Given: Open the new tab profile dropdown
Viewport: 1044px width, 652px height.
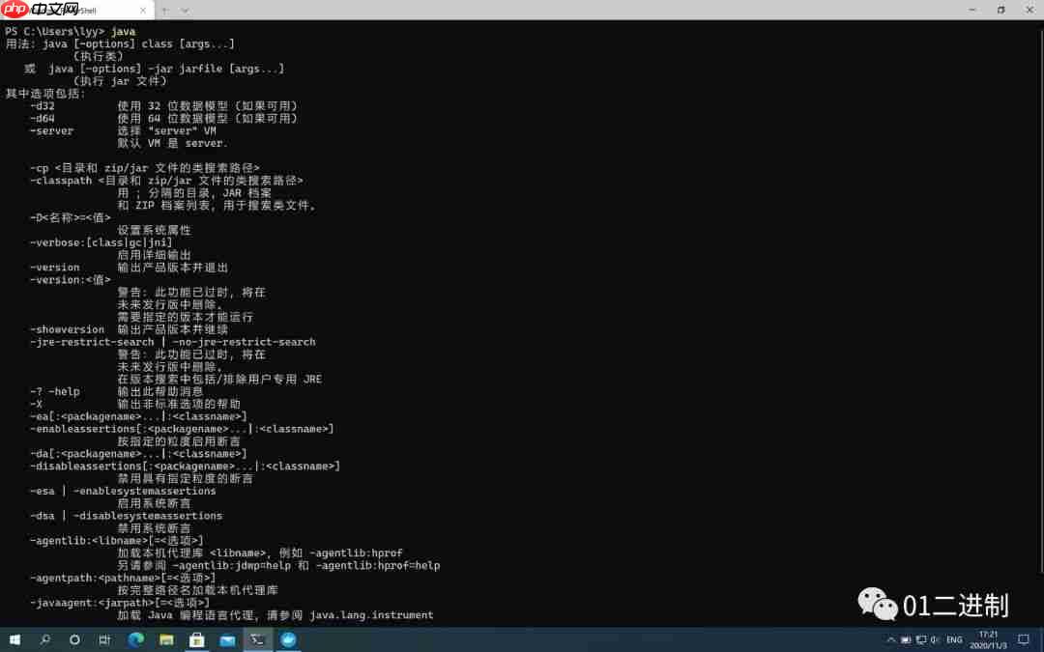Looking at the screenshot, I should pos(185,11).
